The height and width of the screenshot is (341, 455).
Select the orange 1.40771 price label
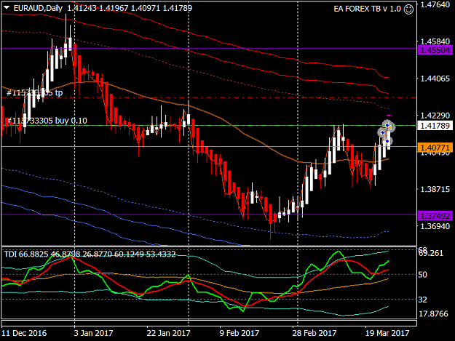pos(435,148)
